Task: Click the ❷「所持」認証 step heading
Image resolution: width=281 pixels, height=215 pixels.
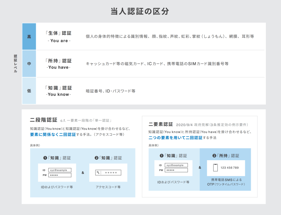Action: 225,156
